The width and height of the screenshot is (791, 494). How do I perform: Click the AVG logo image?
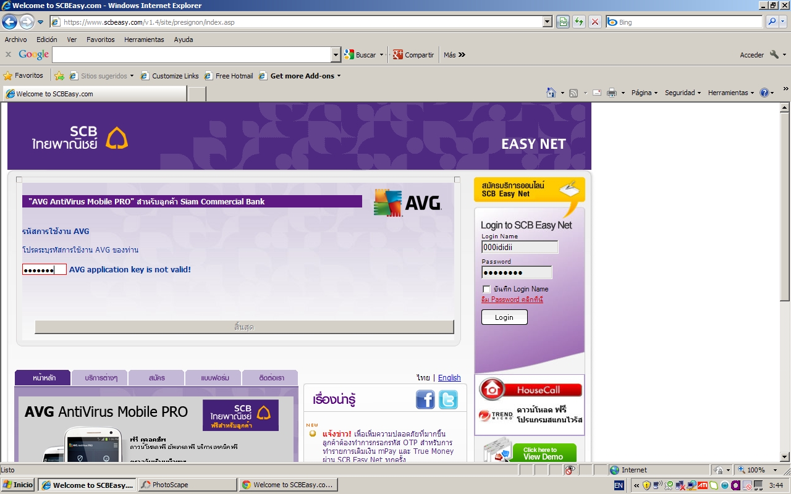407,203
